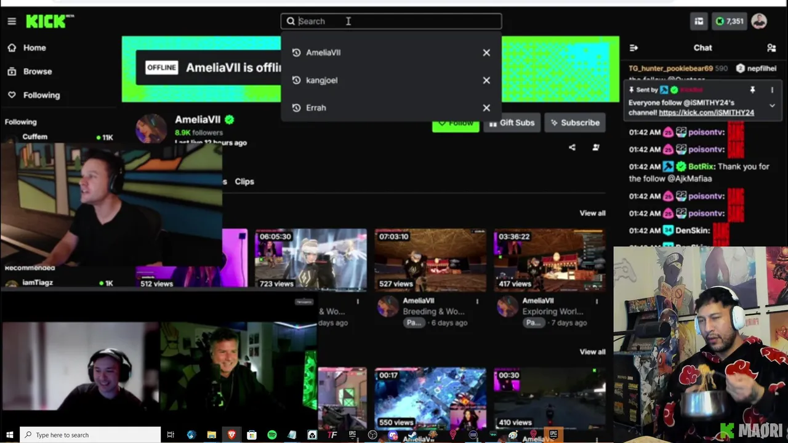788x443 pixels.
Task: Open the dashboard icon beside the balance
Action: point(699,22)
